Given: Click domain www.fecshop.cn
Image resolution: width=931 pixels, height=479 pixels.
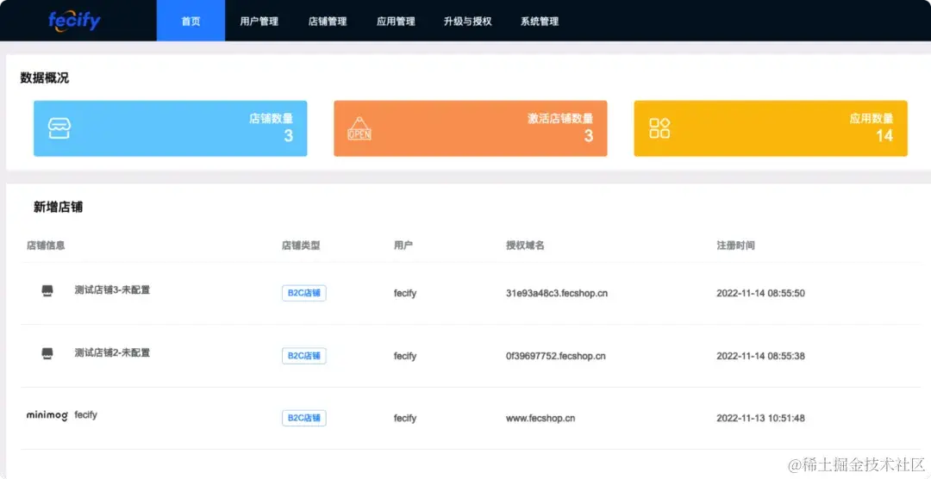Looking at the screenshot, I should [540, 419].
